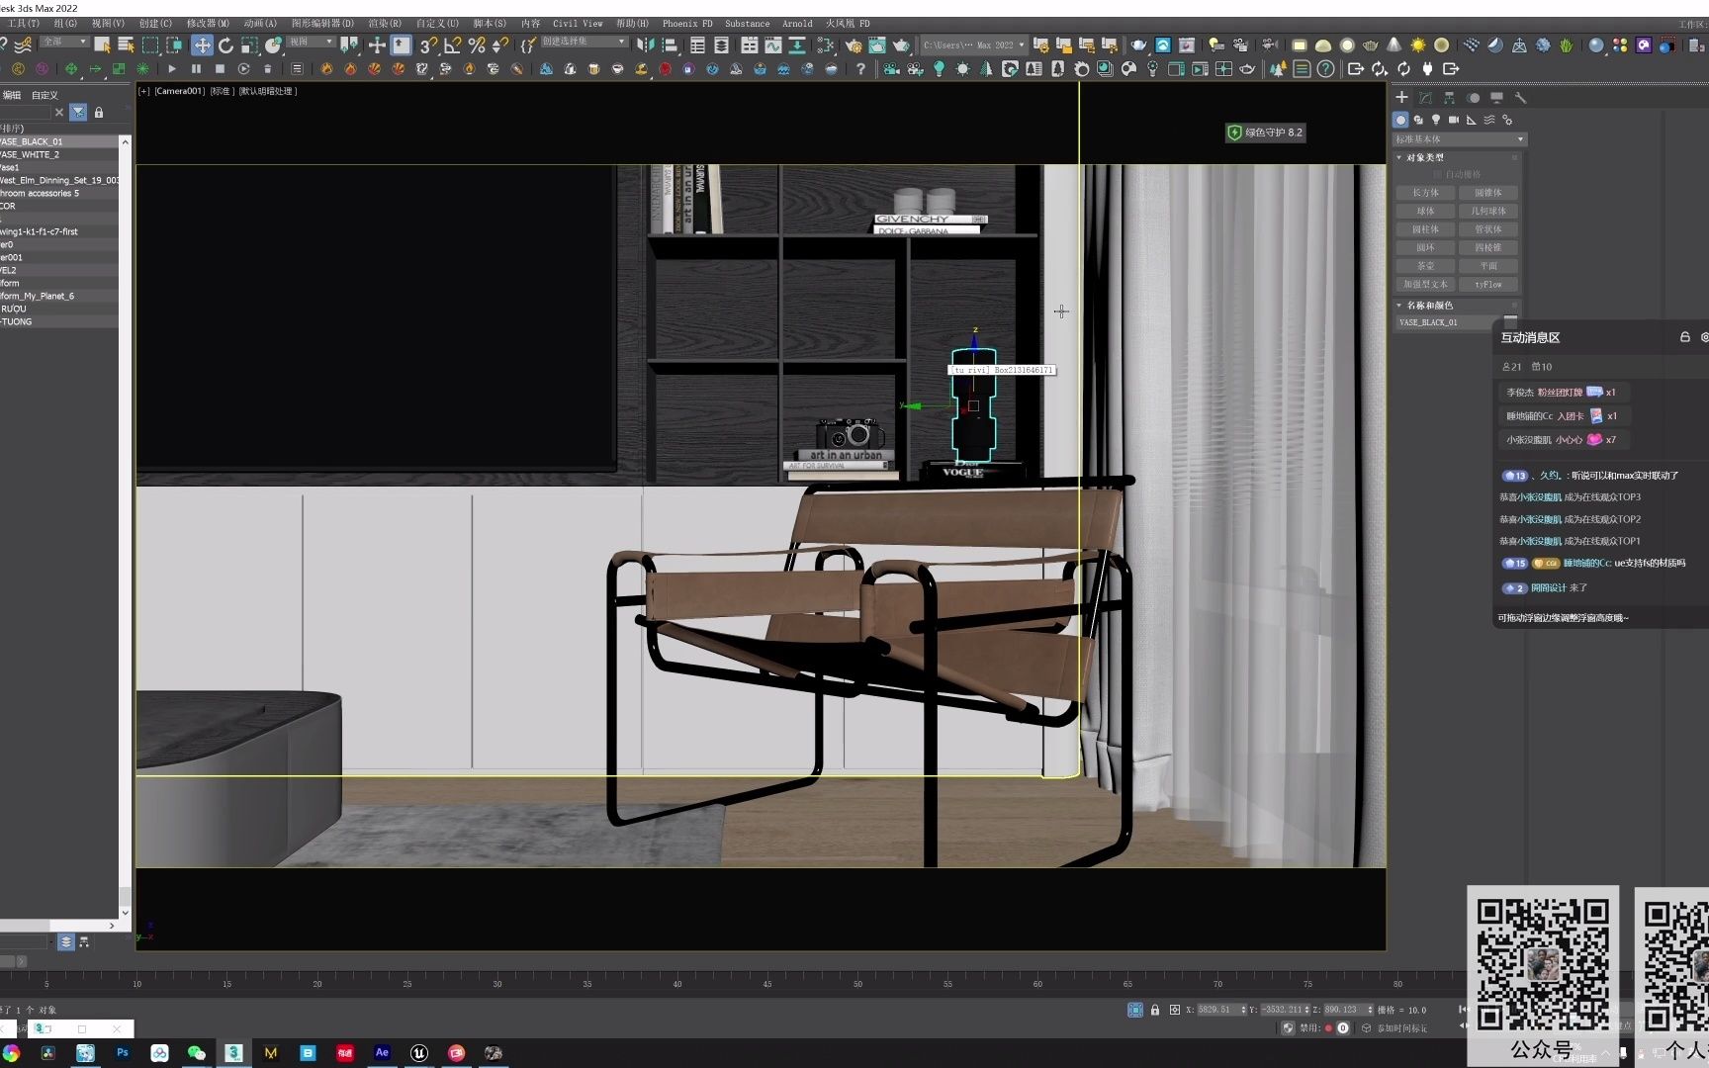This screenshot has height=1068, width=1709.
Task: Toggle the 自动栅格 checkbox
Action: tap(1438, 175)
